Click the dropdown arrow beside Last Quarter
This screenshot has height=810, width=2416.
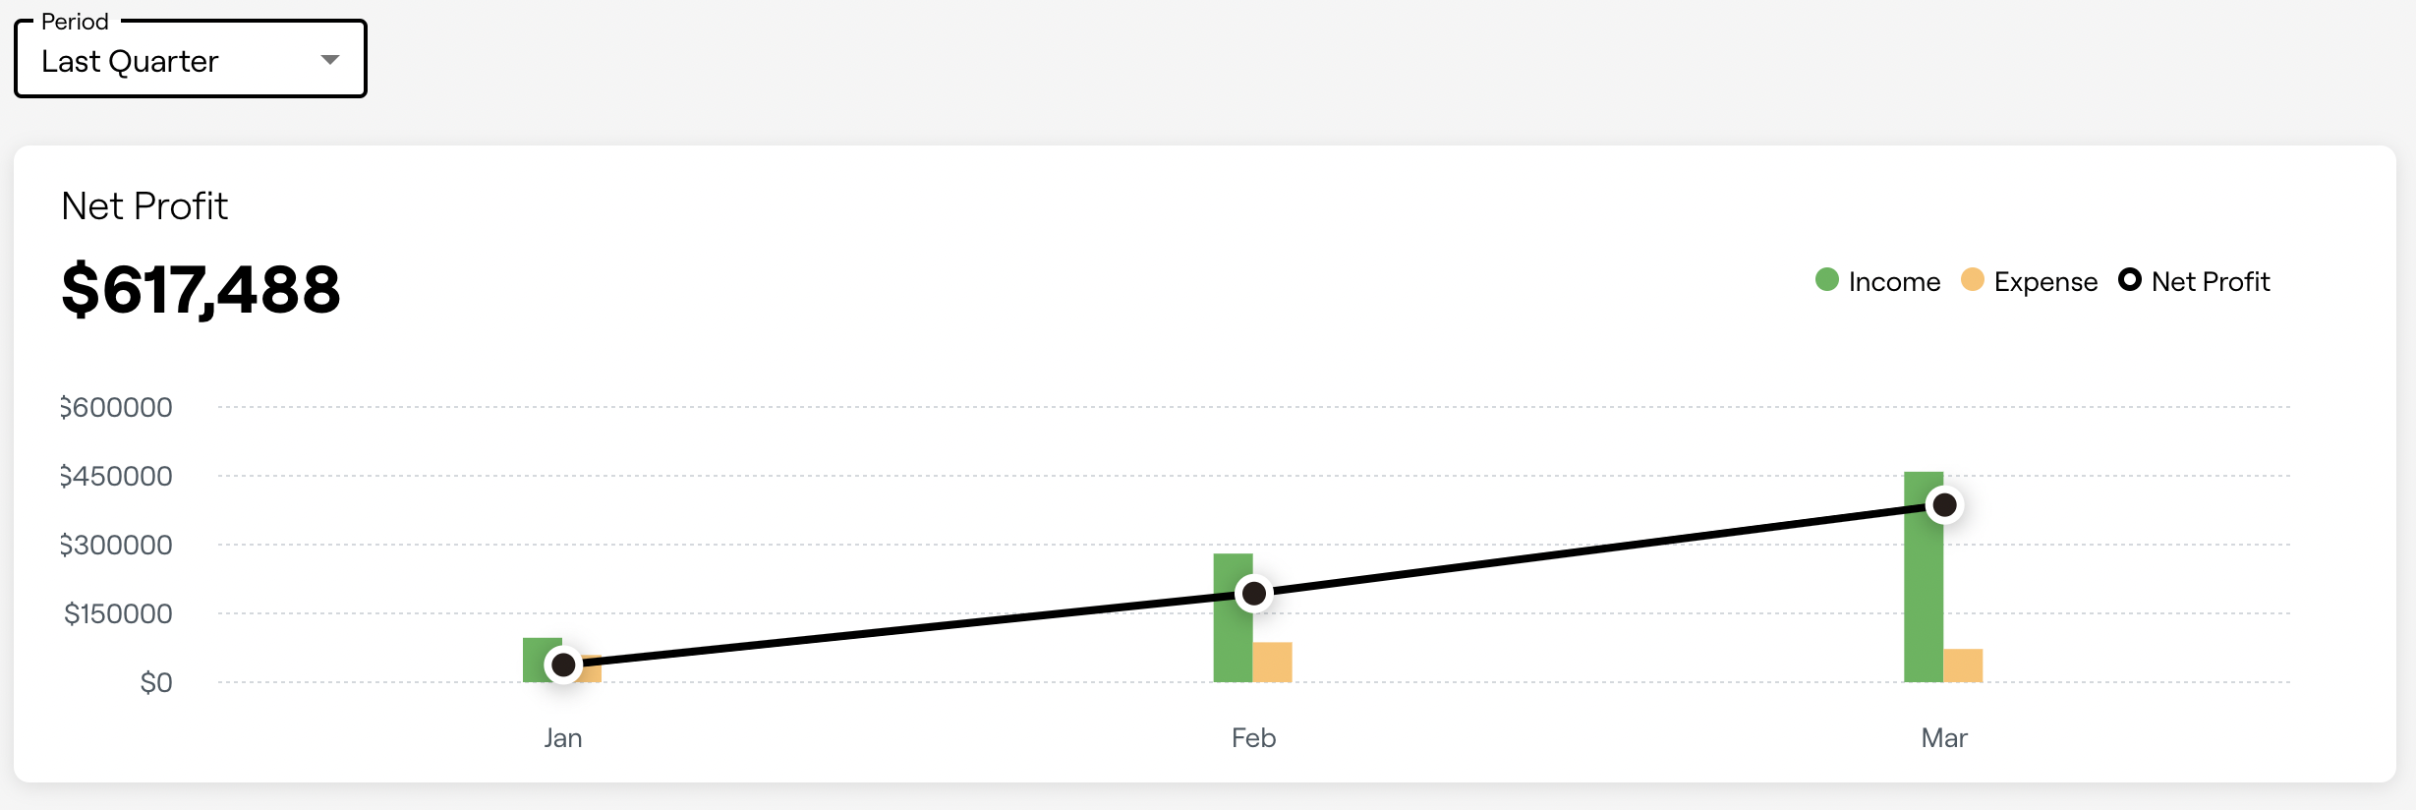[330, 60]
